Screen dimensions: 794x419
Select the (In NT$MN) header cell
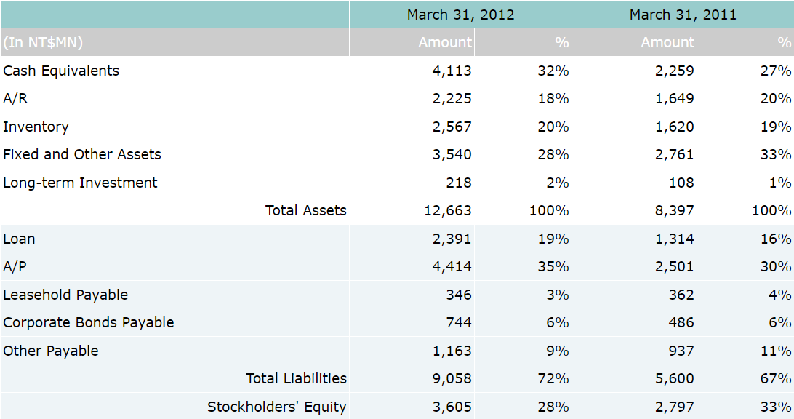point(43,42)
